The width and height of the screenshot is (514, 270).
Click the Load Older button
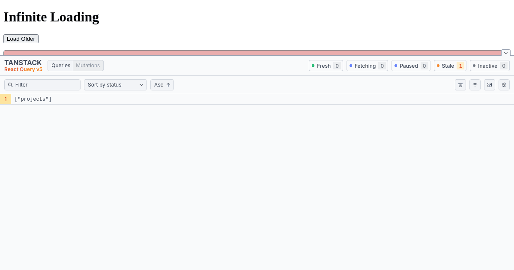(x=21, y=39)
